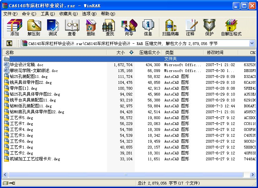Sort by the 大小 column header
Viewport: 258px width, 188px height.
[x=121, y=53]
